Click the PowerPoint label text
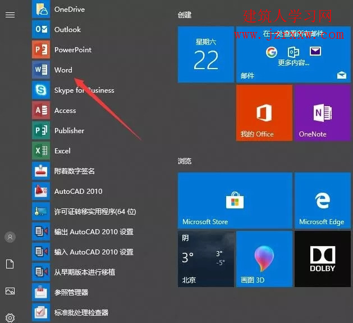 (73, 50)
